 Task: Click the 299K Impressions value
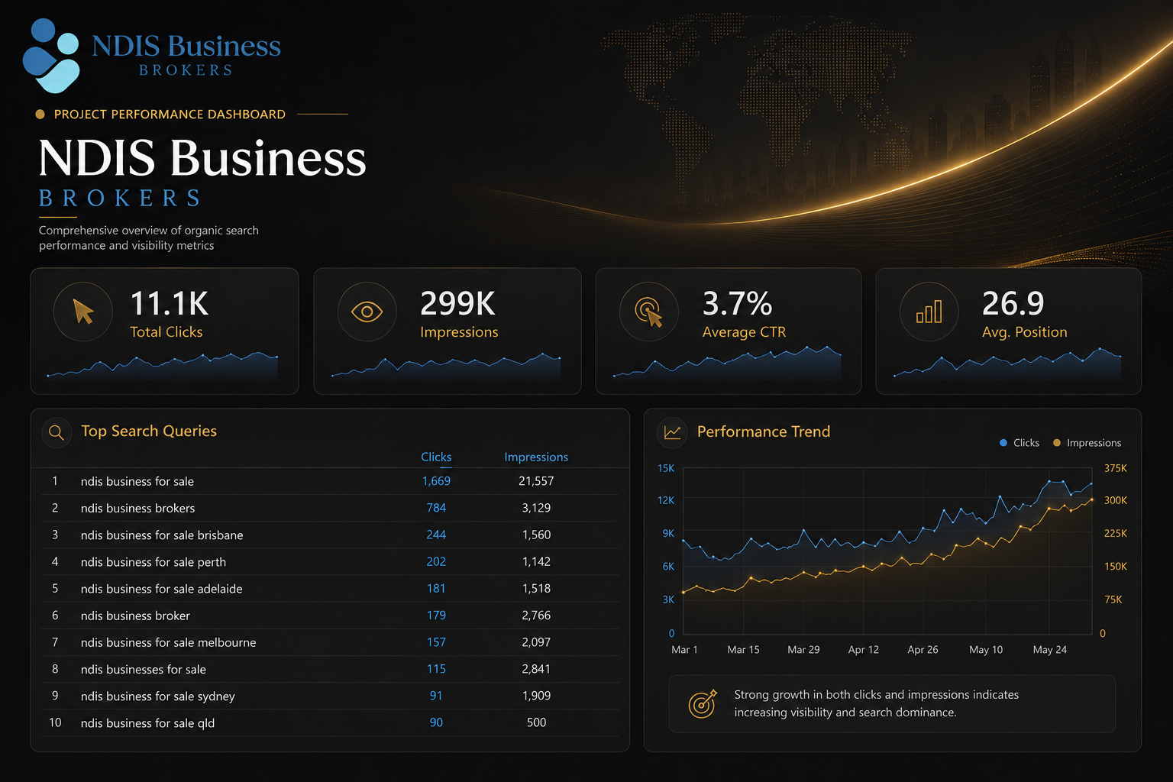click(x=457, y=303)
